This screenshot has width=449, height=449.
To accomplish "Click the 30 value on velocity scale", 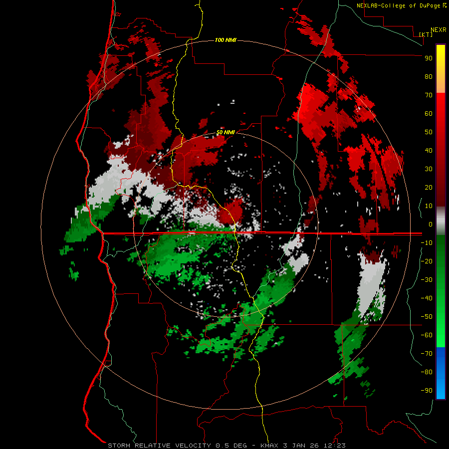I will 429,169.
